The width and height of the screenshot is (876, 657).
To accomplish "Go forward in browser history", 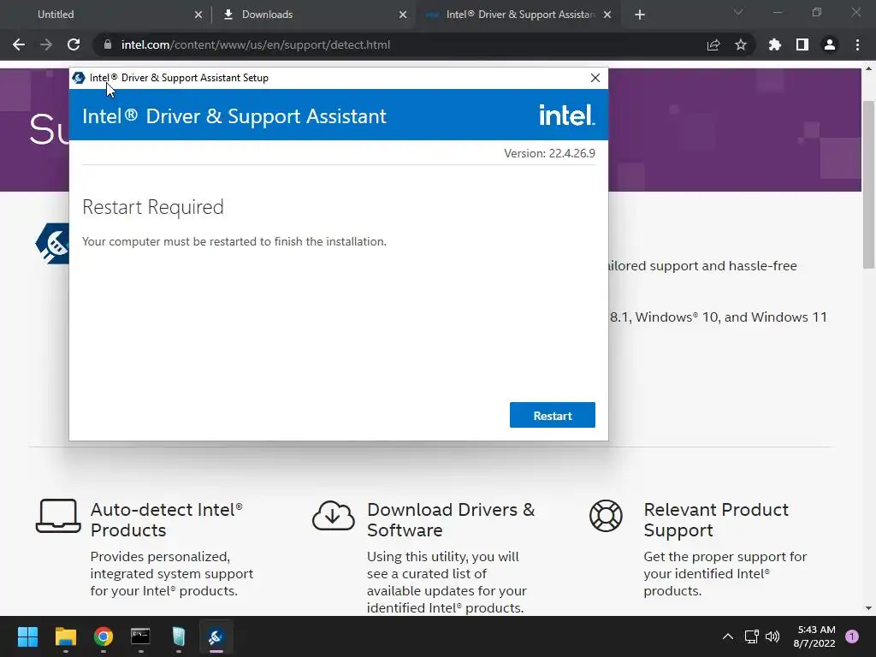I will point(46,44).
